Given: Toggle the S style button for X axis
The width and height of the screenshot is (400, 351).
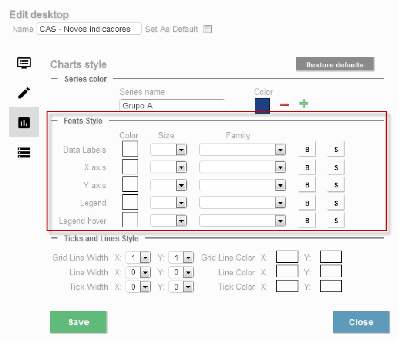Looking at the screenshot, I should tap(336, 167).
